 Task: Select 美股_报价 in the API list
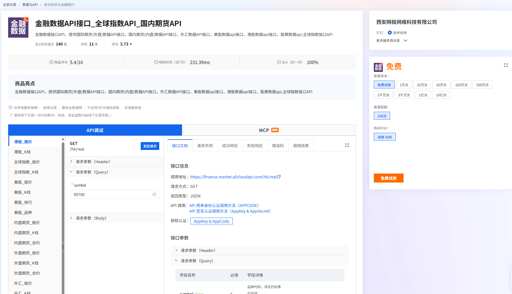click(x=23, y=182)
